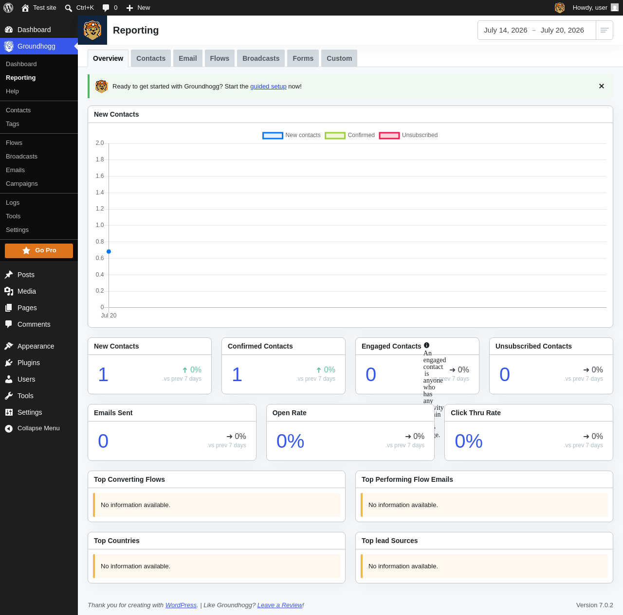This screenshot has width=623, height=615.
Task: Open Media library icon
Action: (x=9, y=291)
